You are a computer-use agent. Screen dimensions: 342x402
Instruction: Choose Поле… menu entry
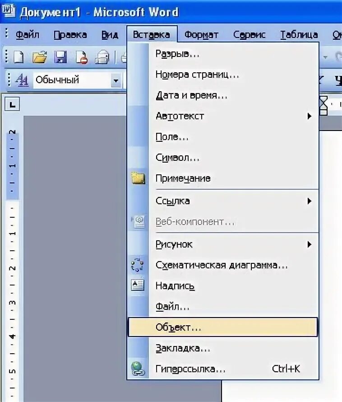[223, 137]
